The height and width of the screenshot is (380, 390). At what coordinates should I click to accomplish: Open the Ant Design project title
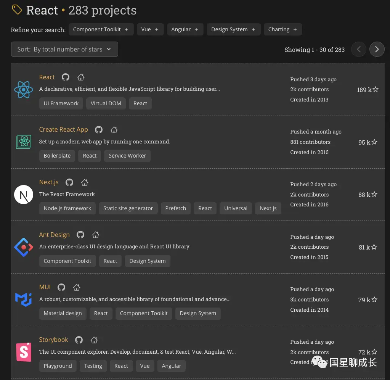point(54,235)
